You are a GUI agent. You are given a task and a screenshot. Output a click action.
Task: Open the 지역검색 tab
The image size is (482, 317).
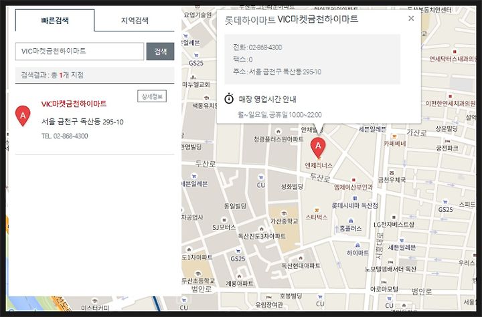click(x=135, y=21)
